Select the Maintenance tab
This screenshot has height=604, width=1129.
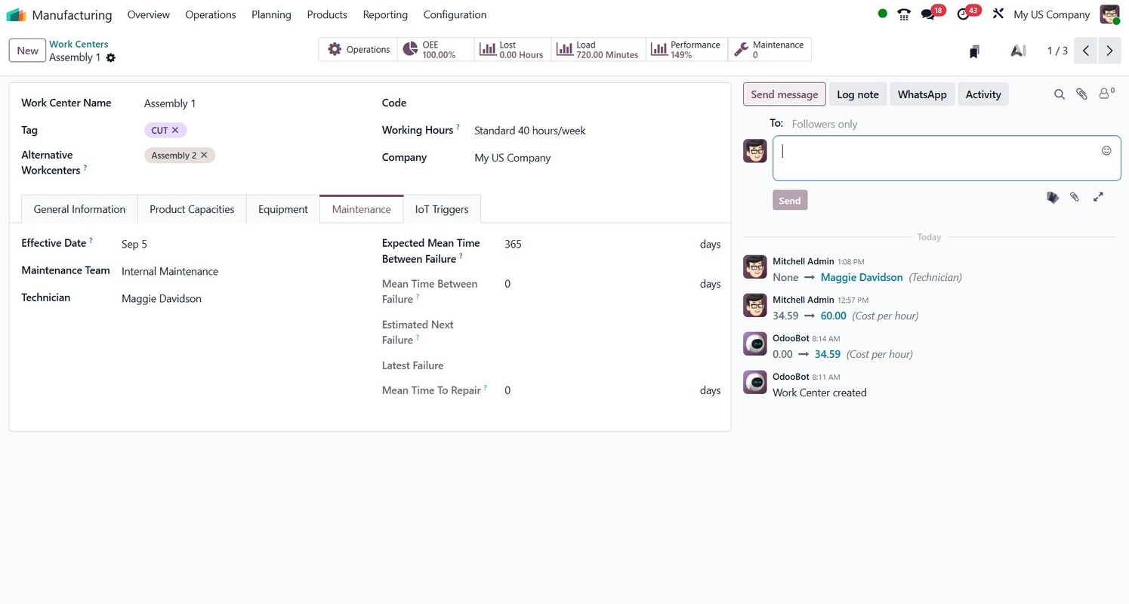click(x=362, y=209)
